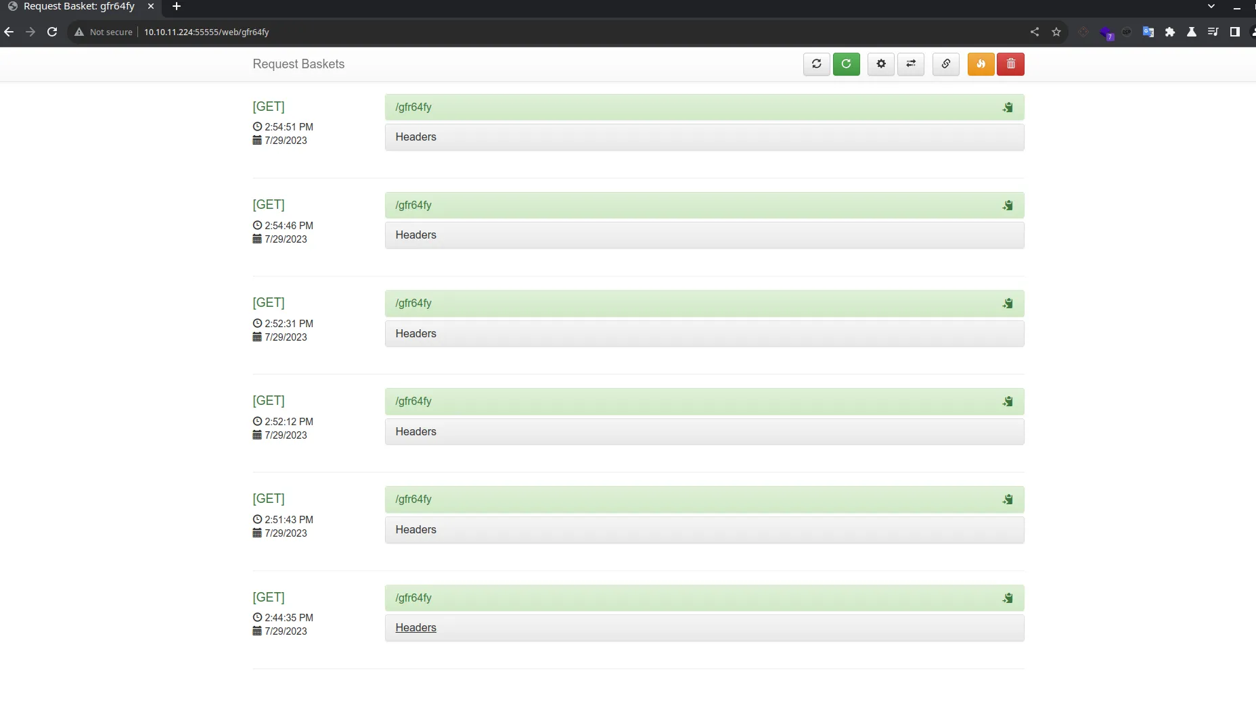Viewport: 1256px width, 703px height.
Task: Select the Request Basket: gfr64fy tab
Action: point(78,7)
